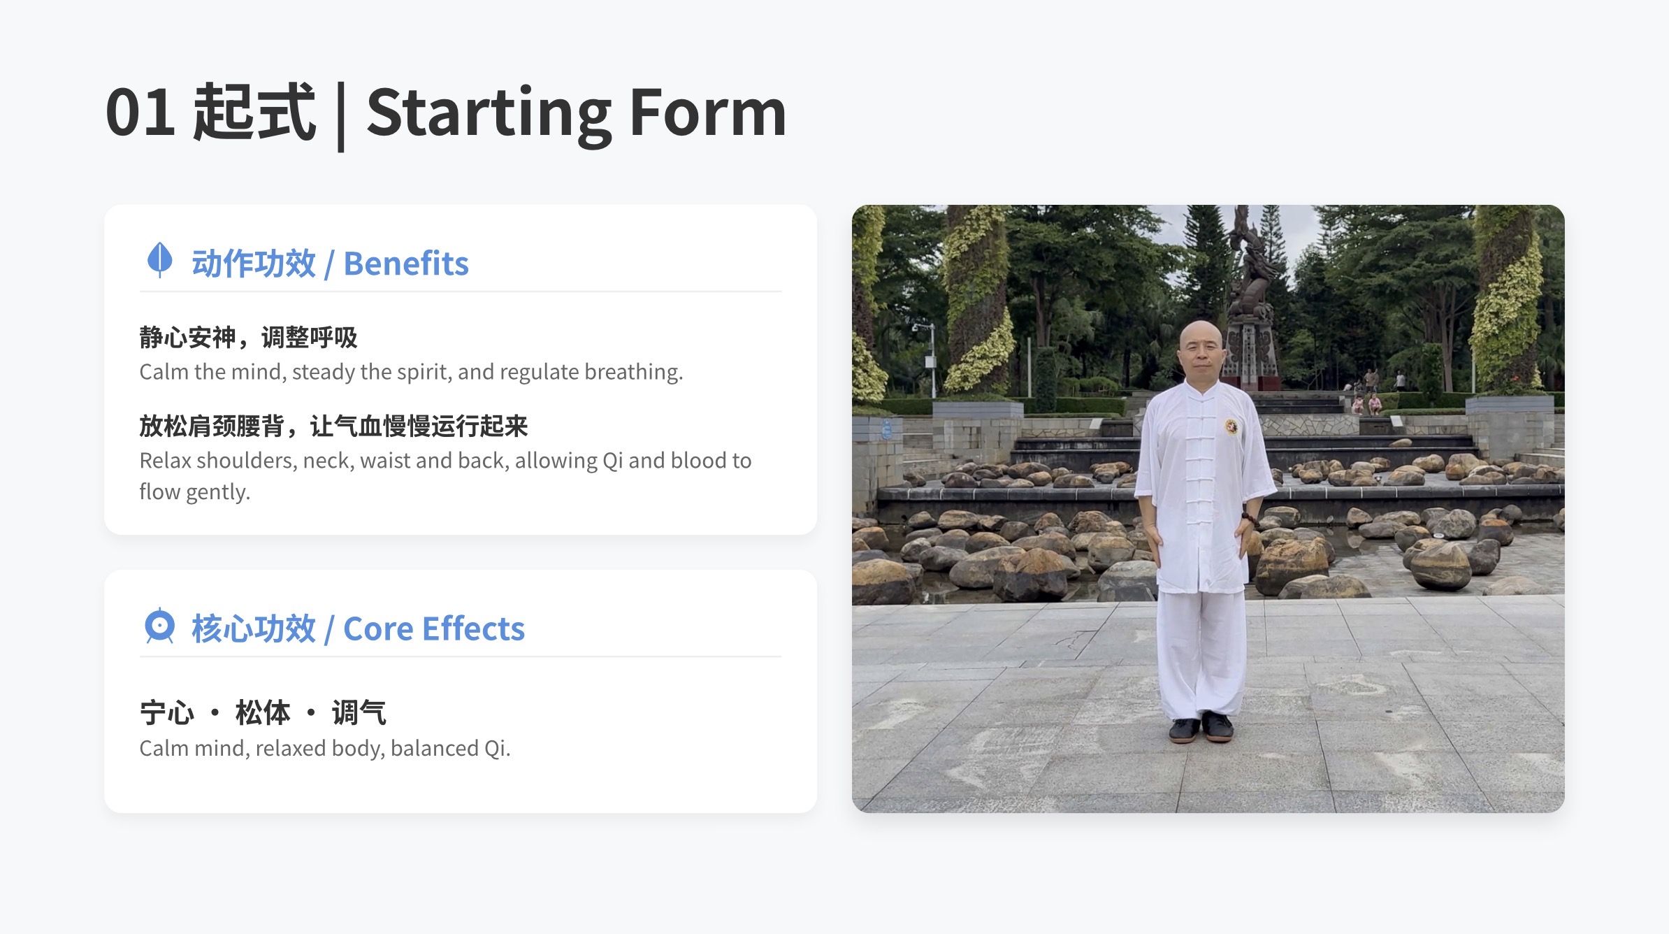Click the leaf icon beside Benefits heading
This screenshot has width=1669, height=934.
(160, 260)
